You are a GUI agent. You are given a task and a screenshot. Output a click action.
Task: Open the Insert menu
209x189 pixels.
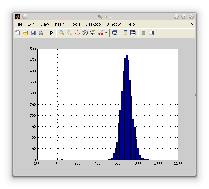pos(59,24)
